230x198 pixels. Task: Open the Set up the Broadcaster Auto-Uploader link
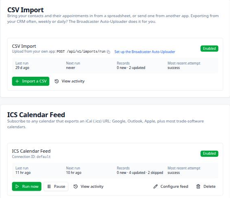[145, 52]
